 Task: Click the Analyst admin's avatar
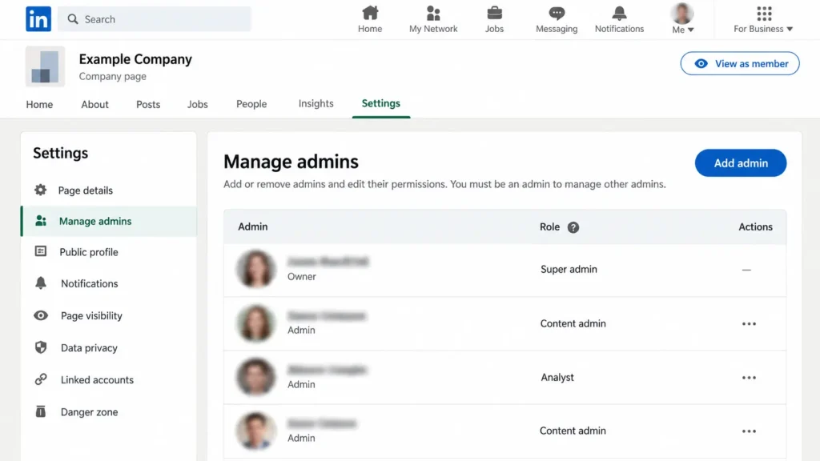pos(255,377)
